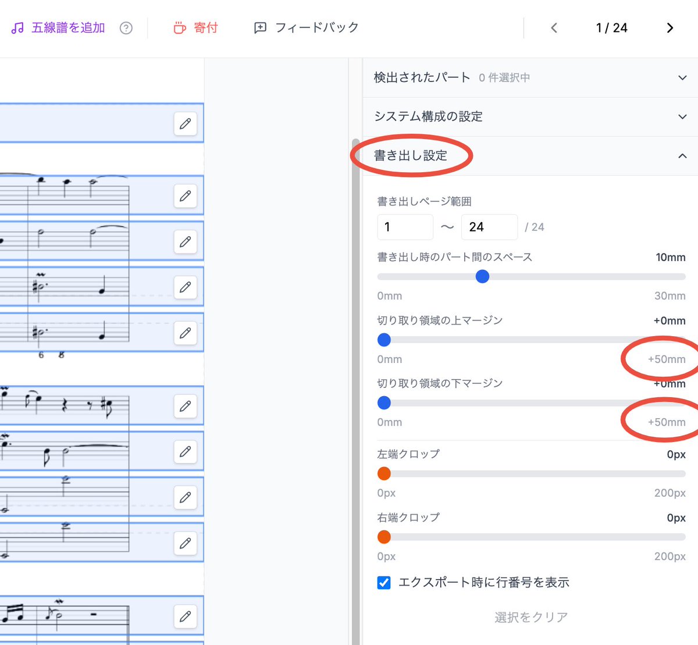Click the coffee cup donation icon
Viewport: 698px width, 645px height.
tap(180, 28)
